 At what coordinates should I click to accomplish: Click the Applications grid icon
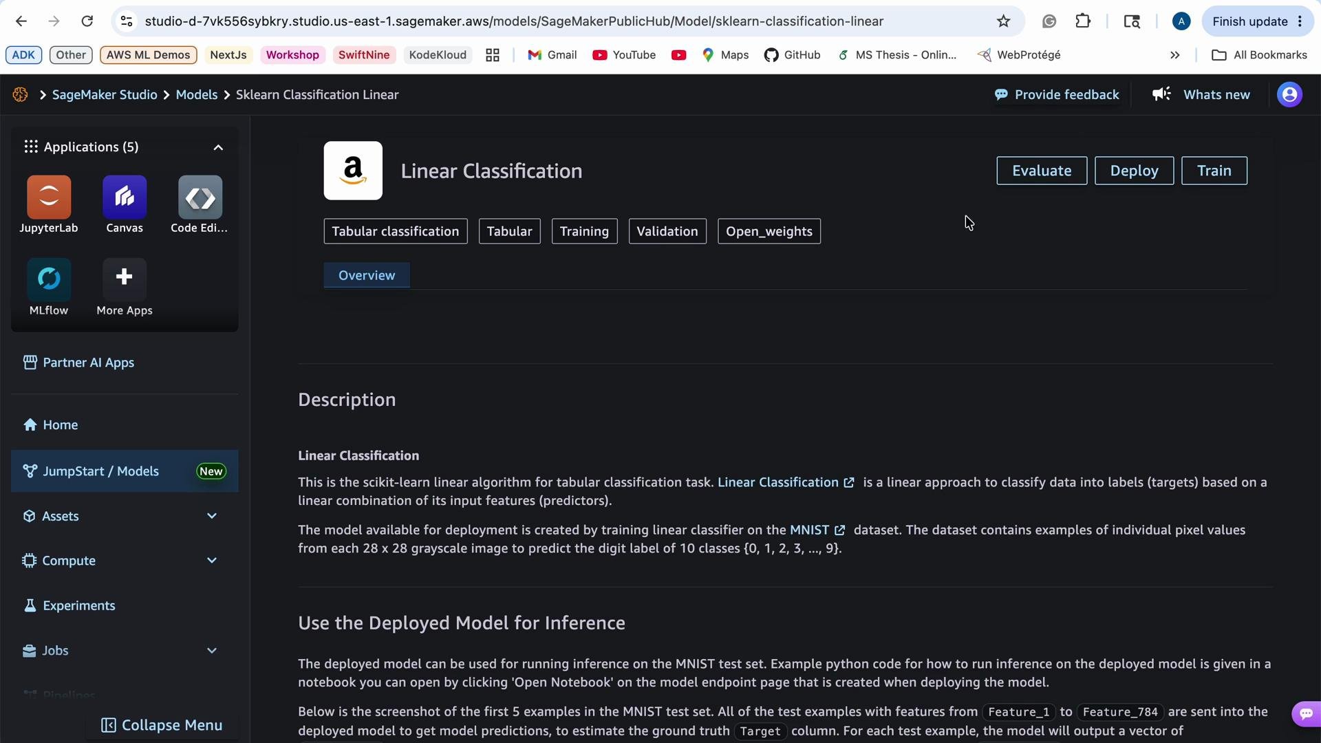[x=31, y=147]
